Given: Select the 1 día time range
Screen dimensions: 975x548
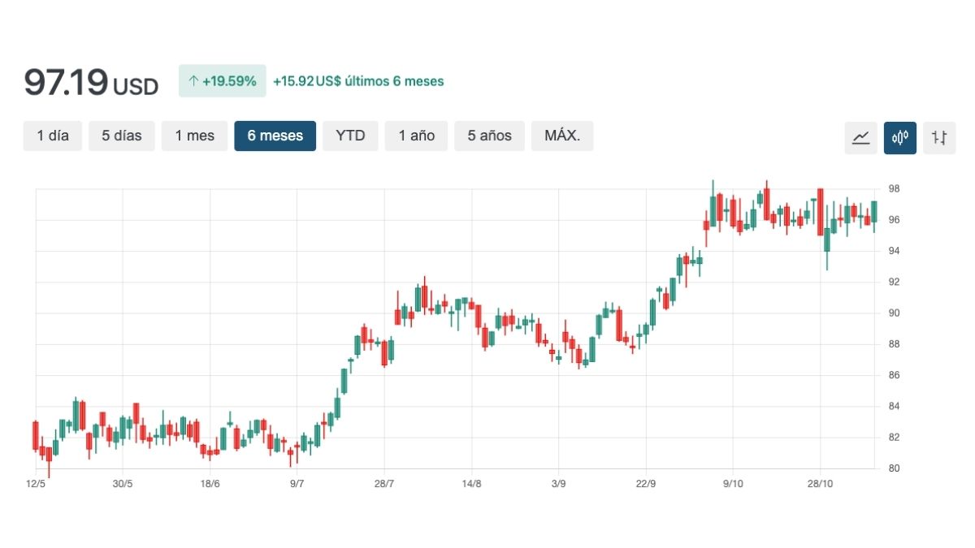Looking at the screenshot, I should [53, 136].
